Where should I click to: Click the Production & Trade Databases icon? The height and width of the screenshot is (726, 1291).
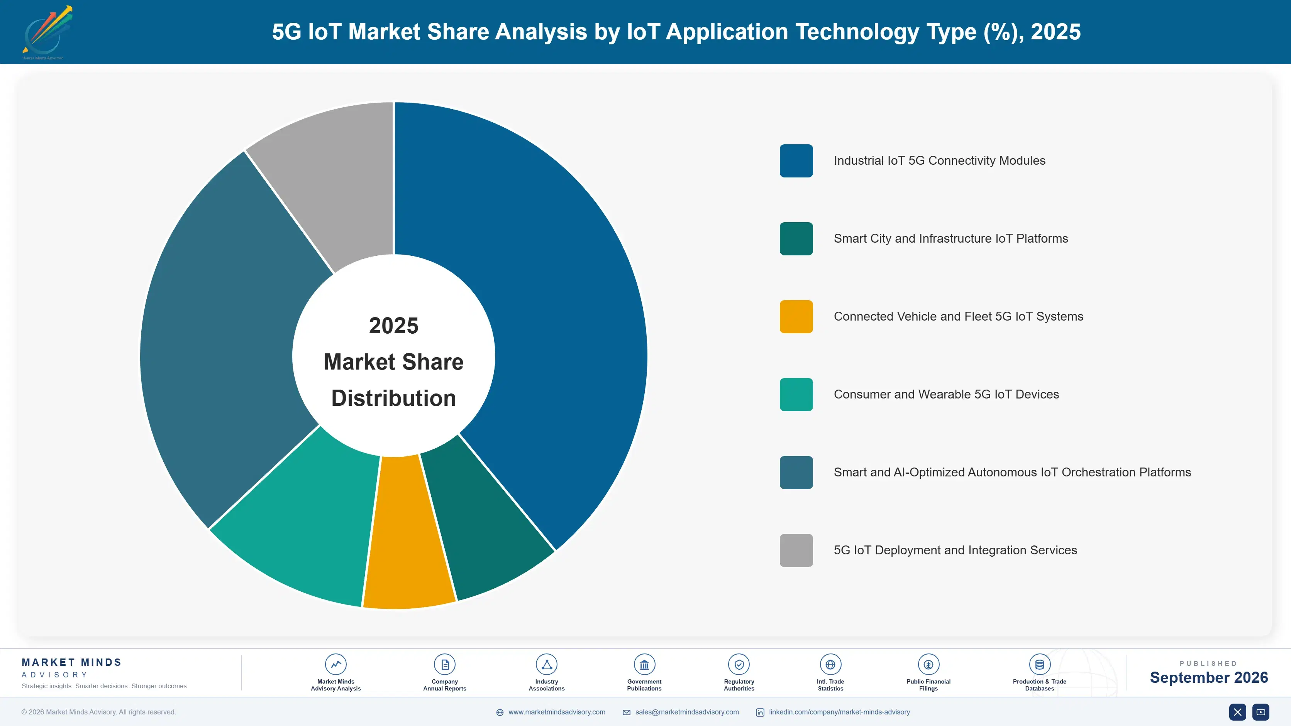click(1039, 664)
